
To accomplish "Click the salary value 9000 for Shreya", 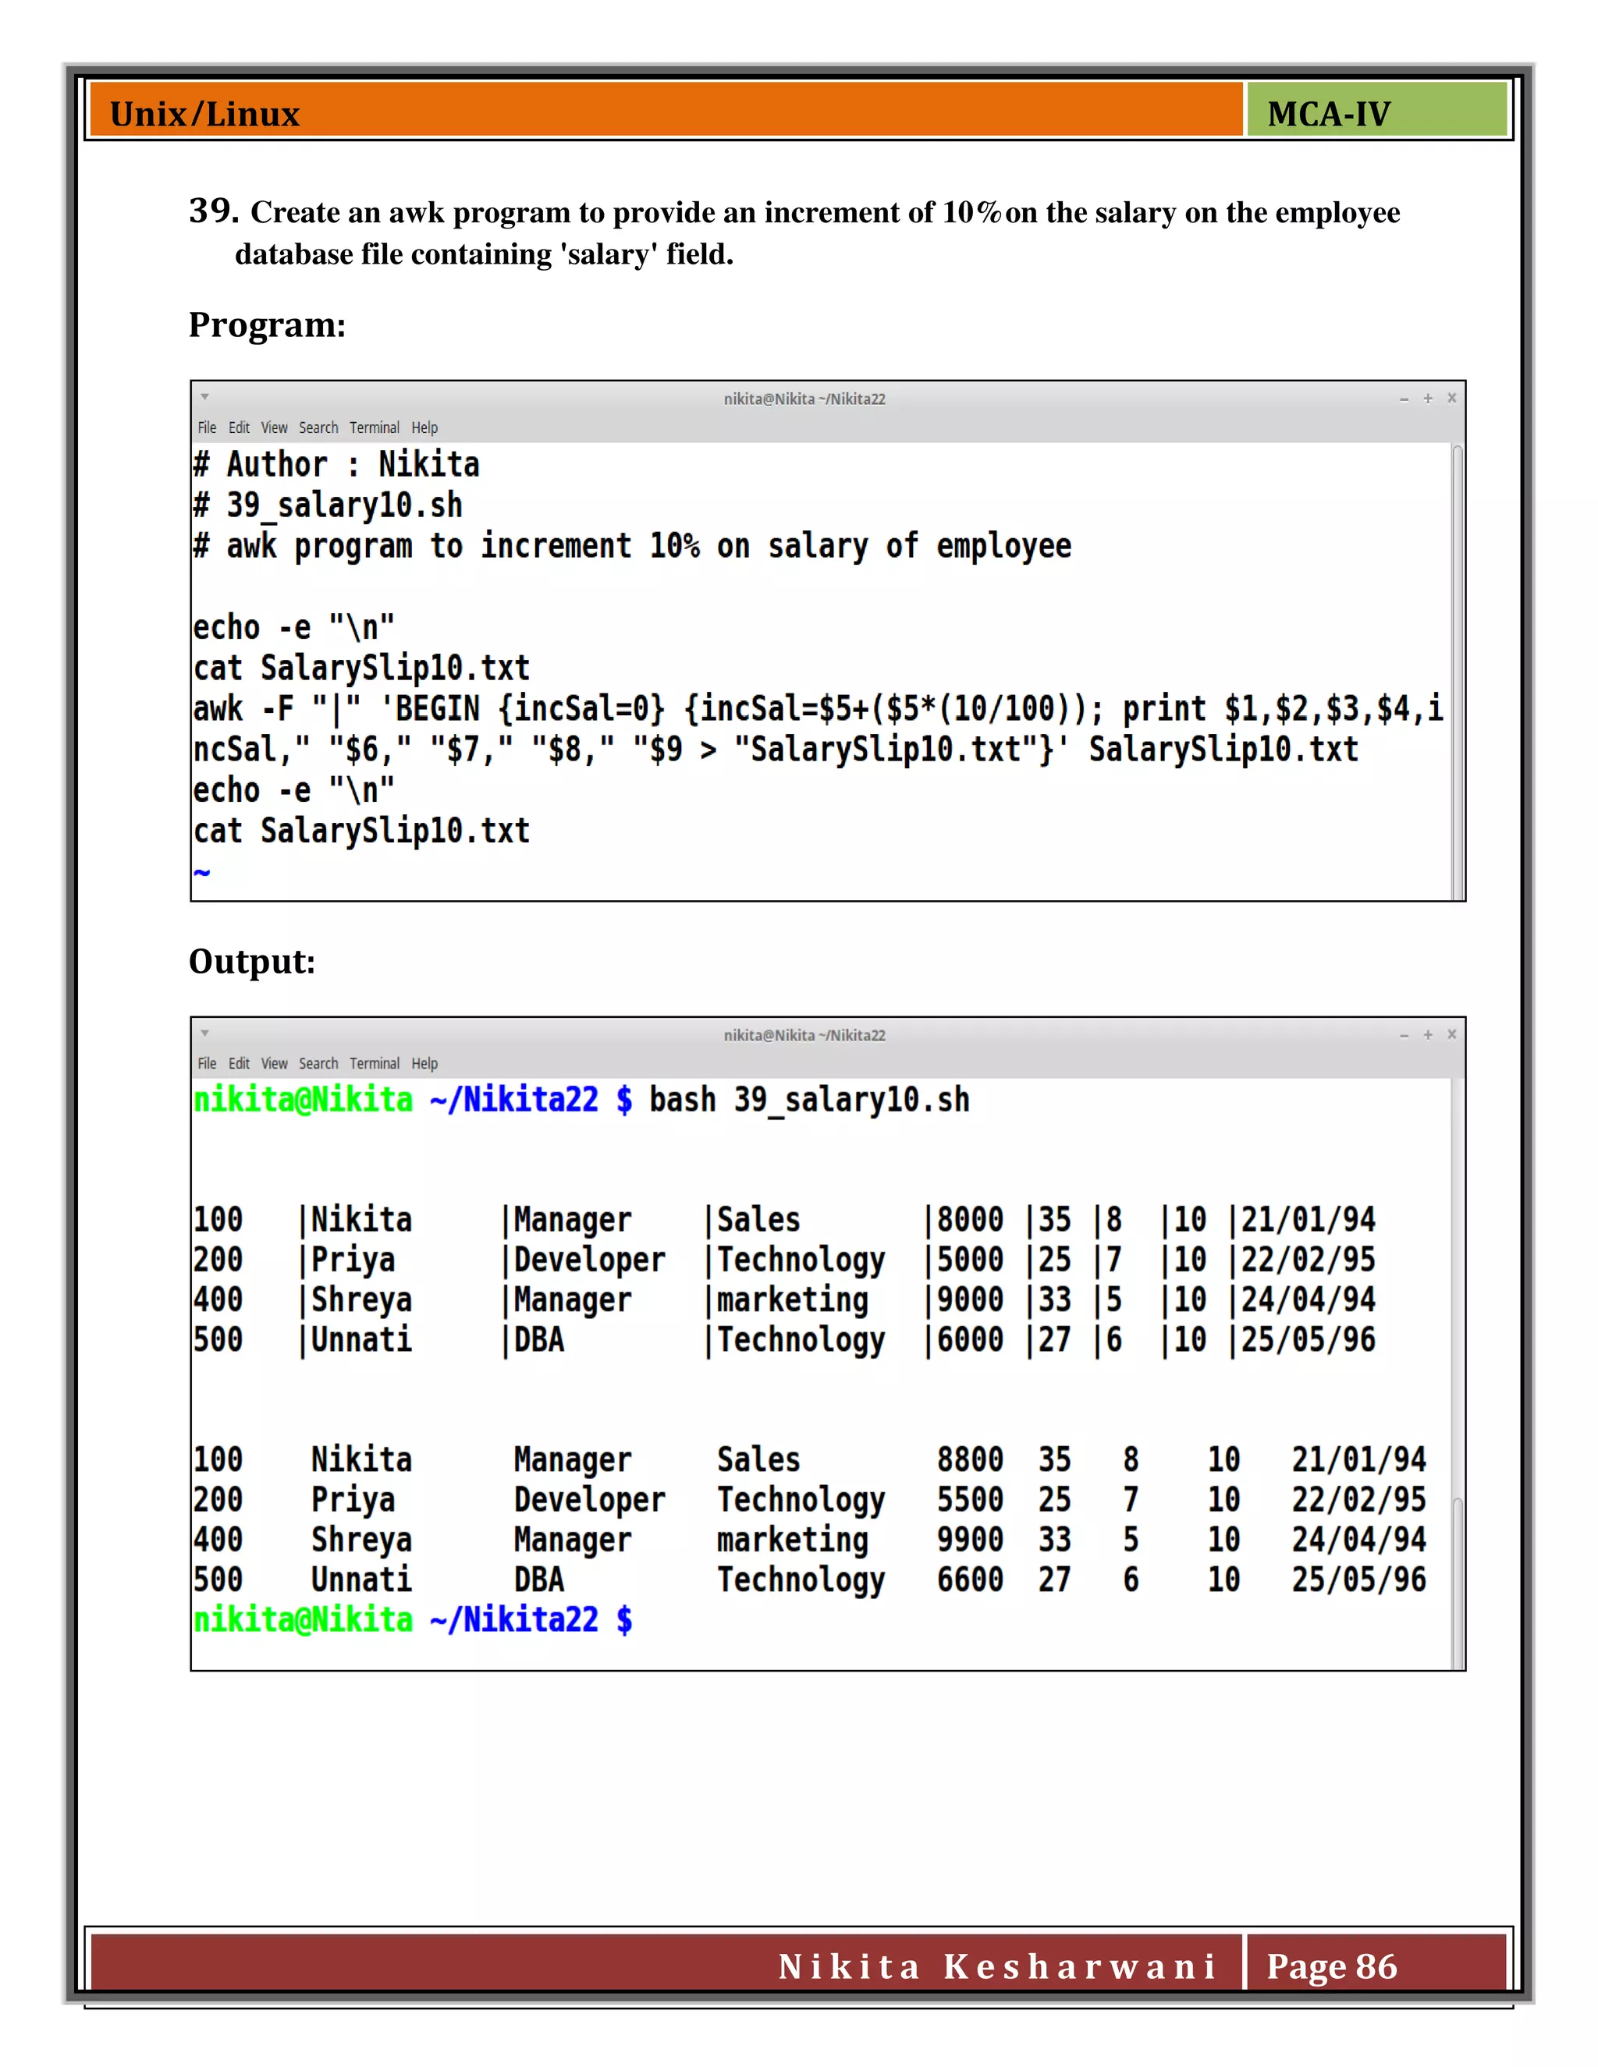I will click(969, 1300).
